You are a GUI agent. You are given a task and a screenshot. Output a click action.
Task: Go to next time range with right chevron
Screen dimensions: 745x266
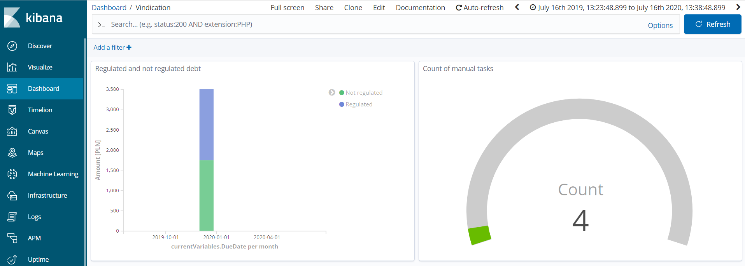point(738,7)
